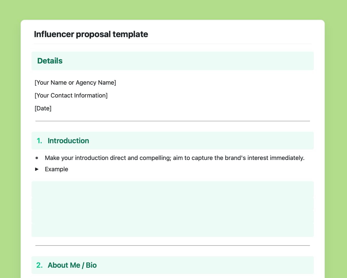
Task: Select the Introduction section banner
Action: pos(190,140)
